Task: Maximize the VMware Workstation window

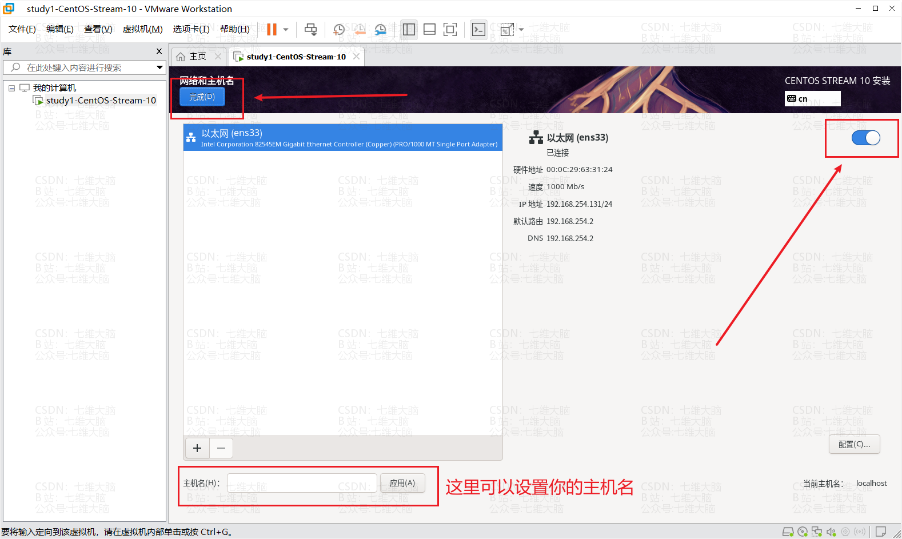Action: click(875, 8)
